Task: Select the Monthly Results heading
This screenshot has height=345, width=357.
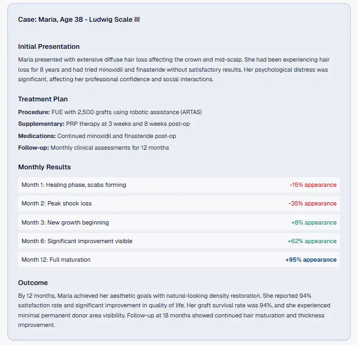Action: point(44,167)
